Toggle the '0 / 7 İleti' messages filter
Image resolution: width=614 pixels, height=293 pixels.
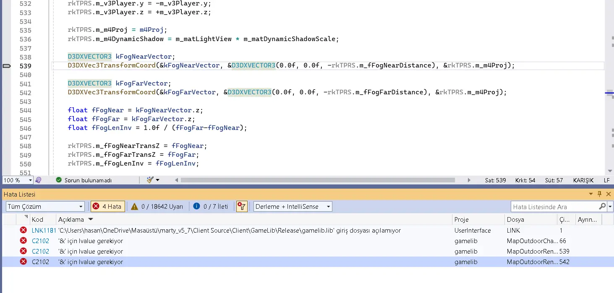211,206
